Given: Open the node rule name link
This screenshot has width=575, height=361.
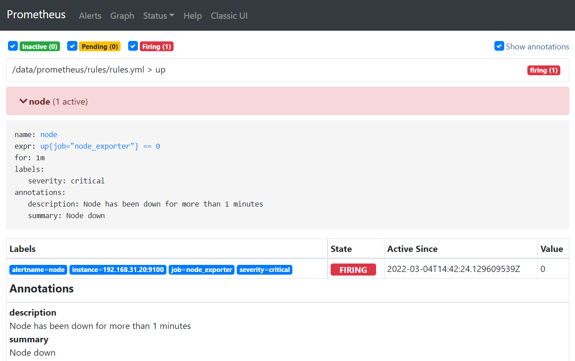Looking at the screenshot, I should [x=49, y=134].
